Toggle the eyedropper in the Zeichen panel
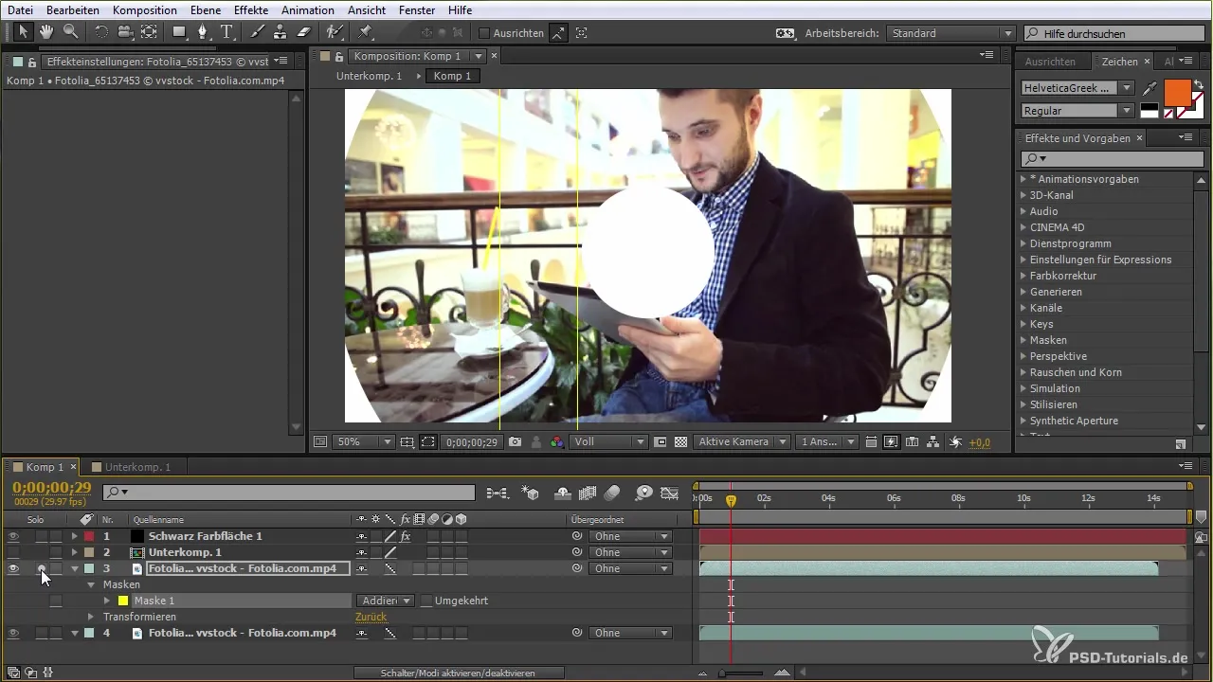The image size is (1213, 682). [x=1150, y=88]
